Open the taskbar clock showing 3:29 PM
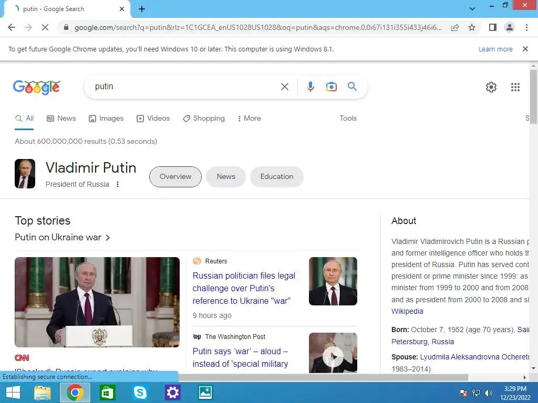 [x=515, y=393]
